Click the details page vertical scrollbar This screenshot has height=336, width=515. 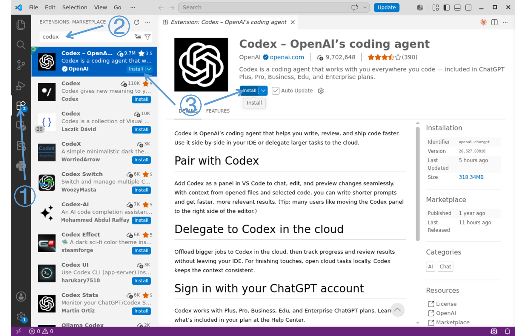[418, 184]
